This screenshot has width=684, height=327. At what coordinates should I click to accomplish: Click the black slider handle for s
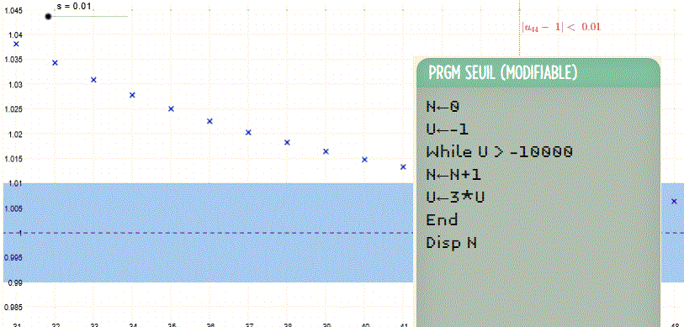[x=48, y=17]
